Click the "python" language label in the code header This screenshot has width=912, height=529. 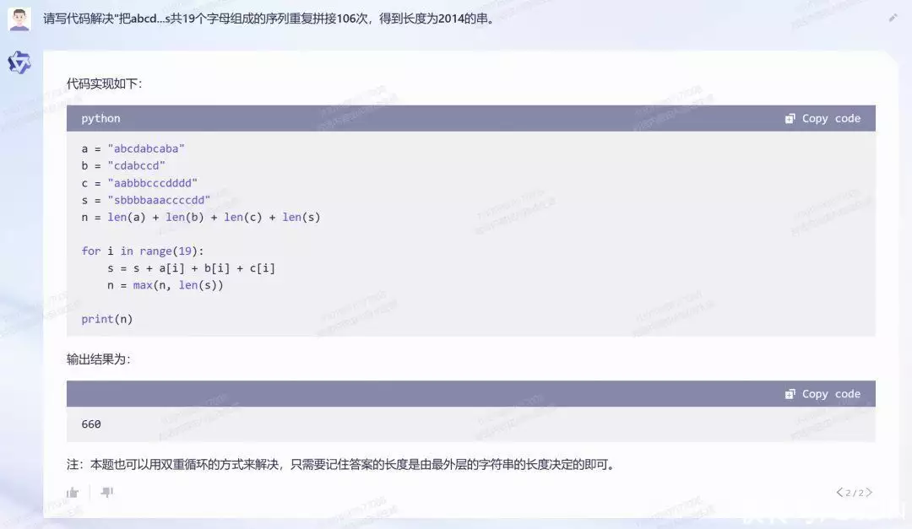(100, 119)
